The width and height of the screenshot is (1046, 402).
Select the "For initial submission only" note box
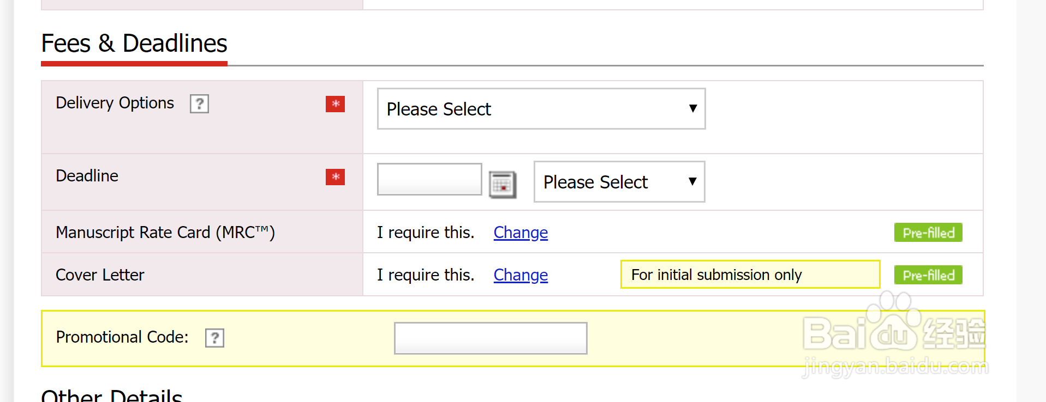click(x=750, y=275)
